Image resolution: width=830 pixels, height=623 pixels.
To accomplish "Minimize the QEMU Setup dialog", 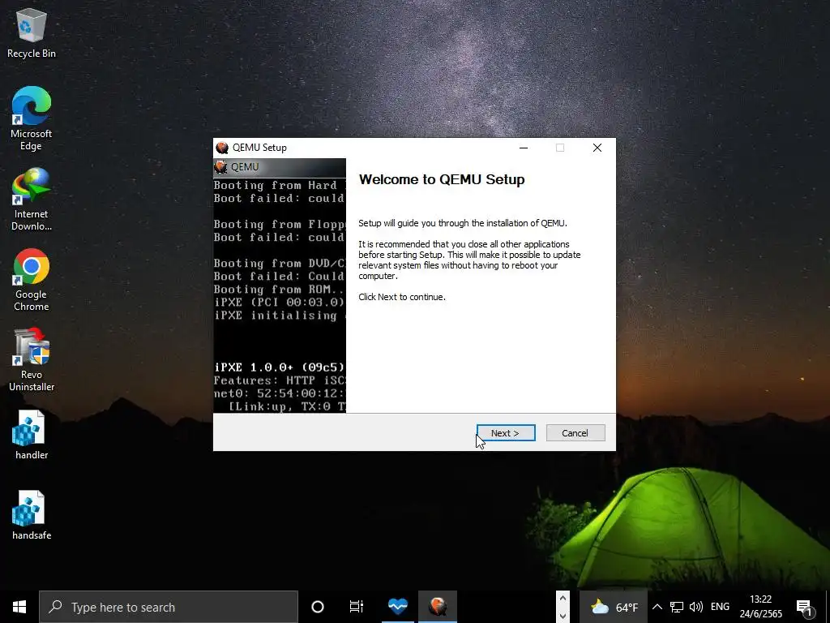I will [524, 148].
